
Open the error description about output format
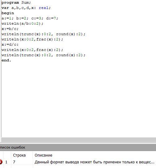point(94,162)
